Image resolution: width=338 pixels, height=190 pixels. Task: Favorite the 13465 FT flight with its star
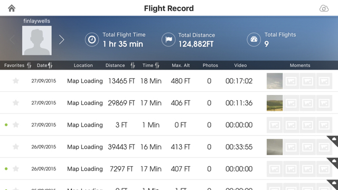click(x=16, y=81)
